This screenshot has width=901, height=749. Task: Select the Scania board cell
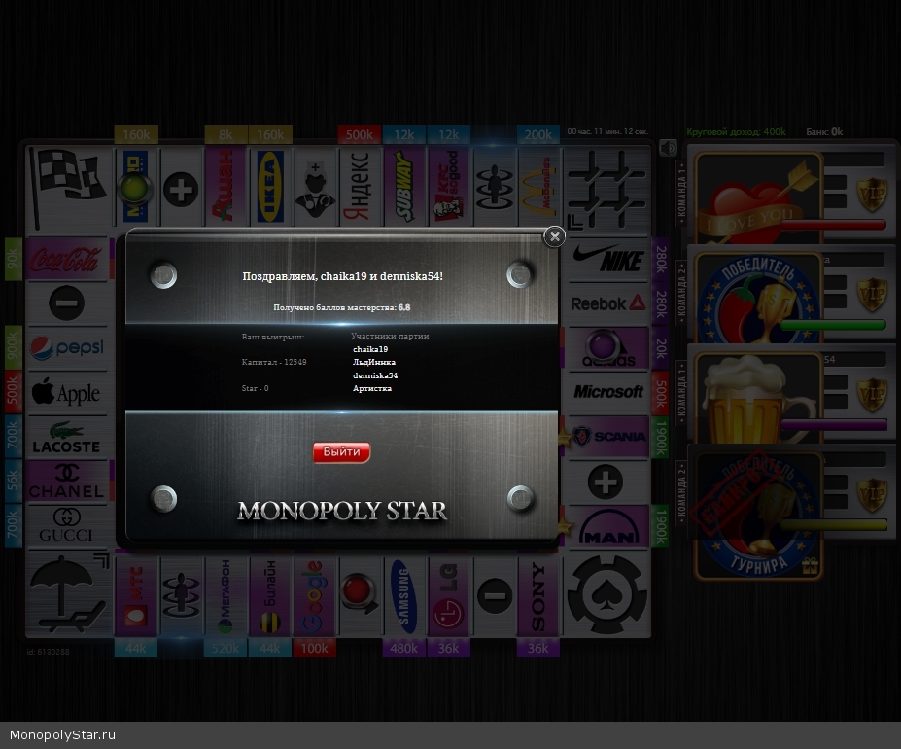(608, 437)
